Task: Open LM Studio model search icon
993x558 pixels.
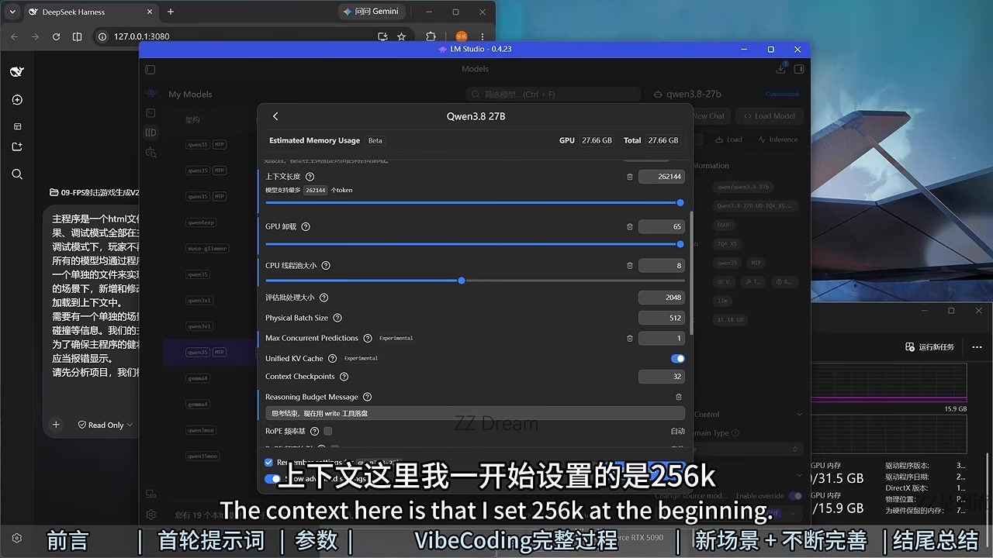Action: pos(151,153)
